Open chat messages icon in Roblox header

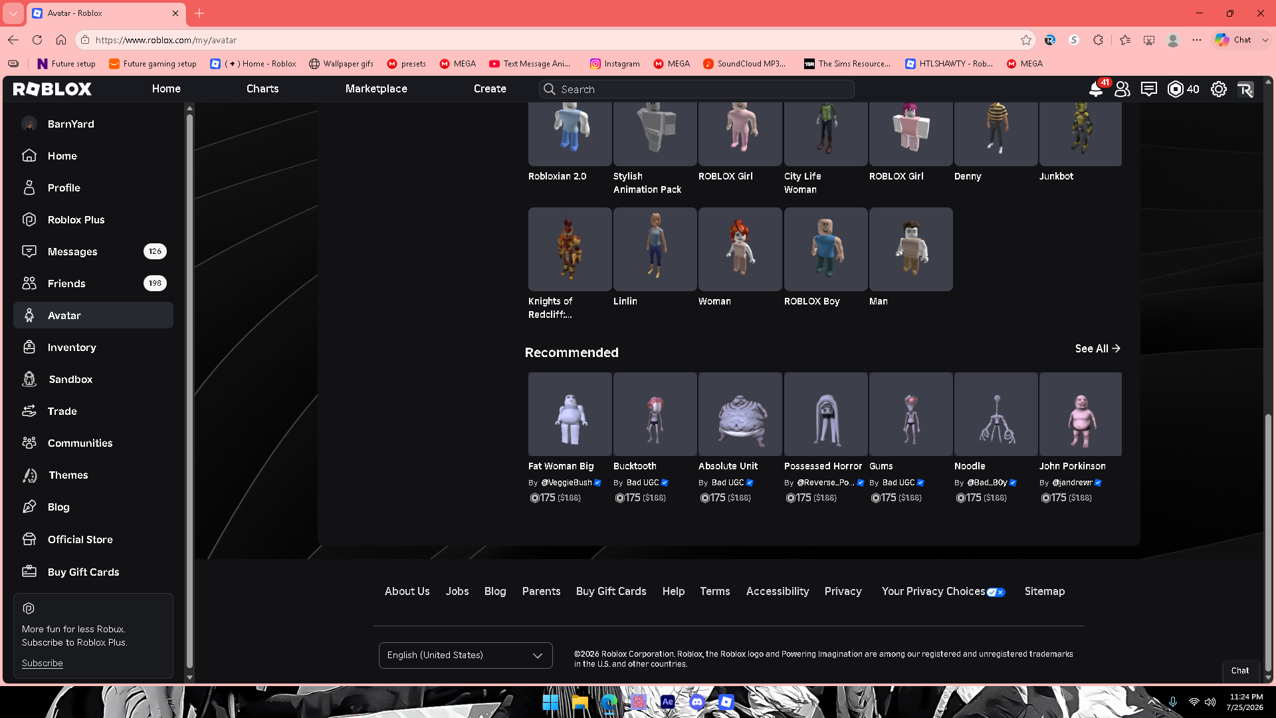coord(1149,89)
